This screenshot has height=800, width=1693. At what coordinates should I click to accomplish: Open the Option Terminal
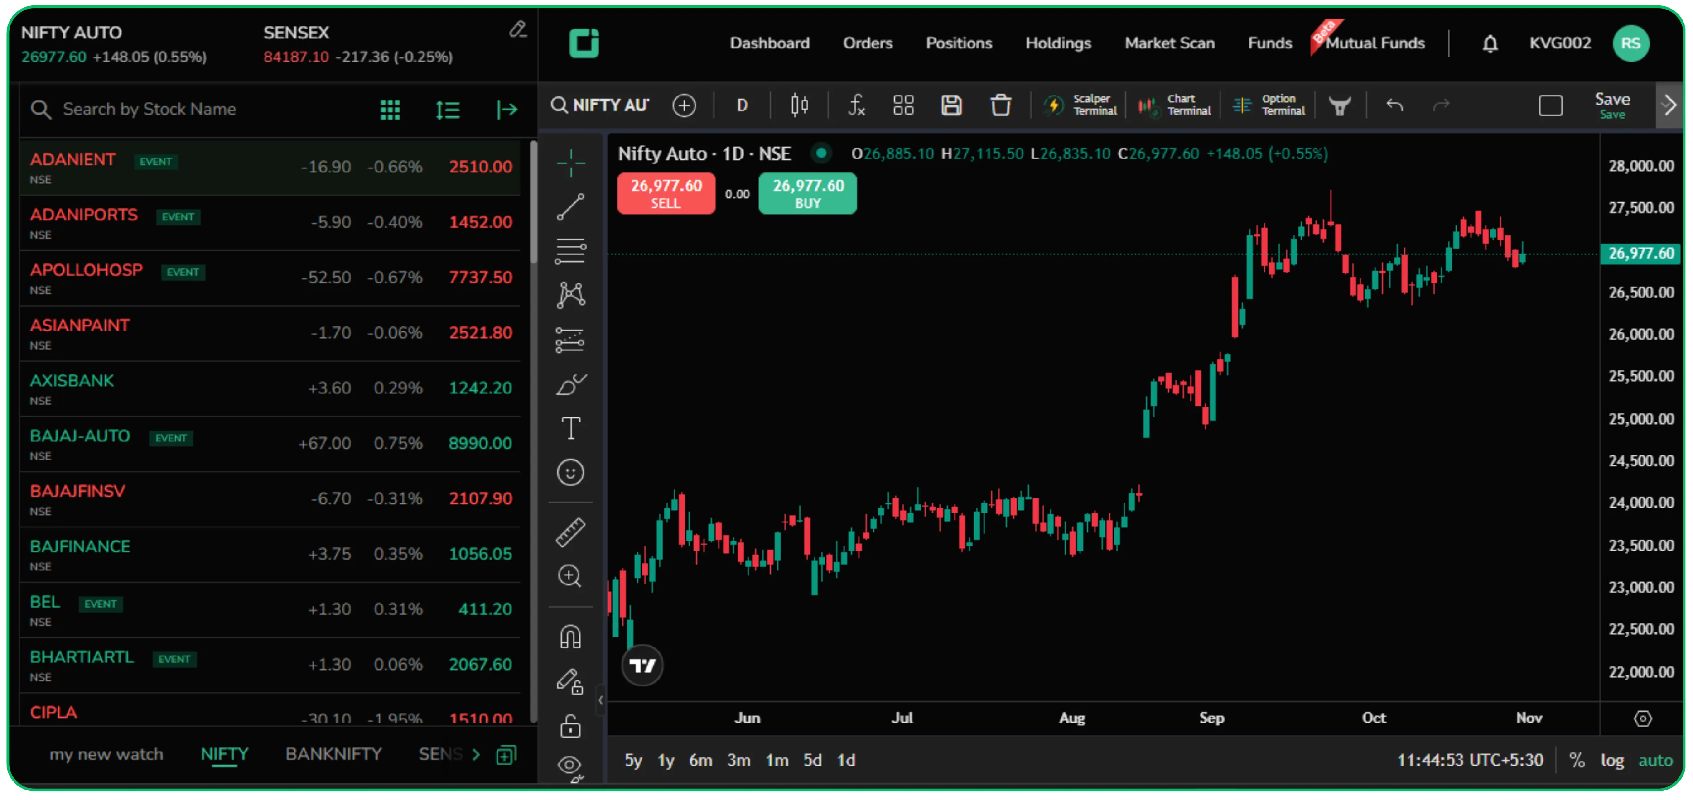pos(1269,105)
